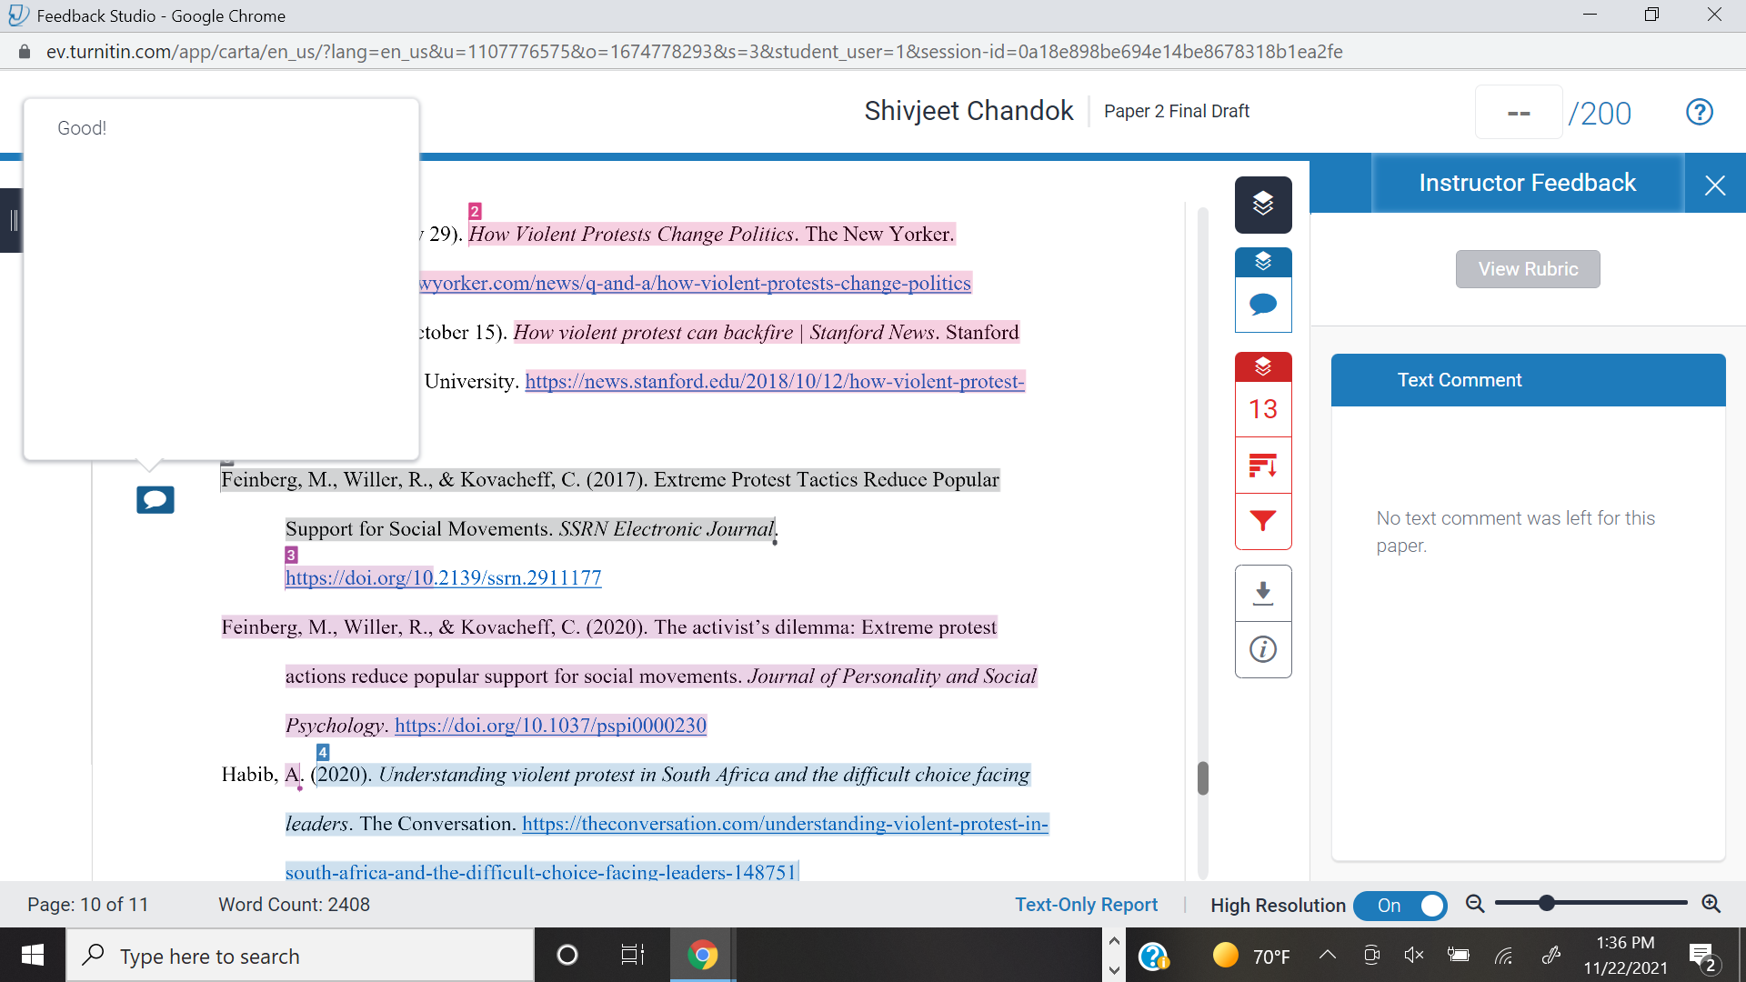Click the document zoom slider handle

(1546, 903)
